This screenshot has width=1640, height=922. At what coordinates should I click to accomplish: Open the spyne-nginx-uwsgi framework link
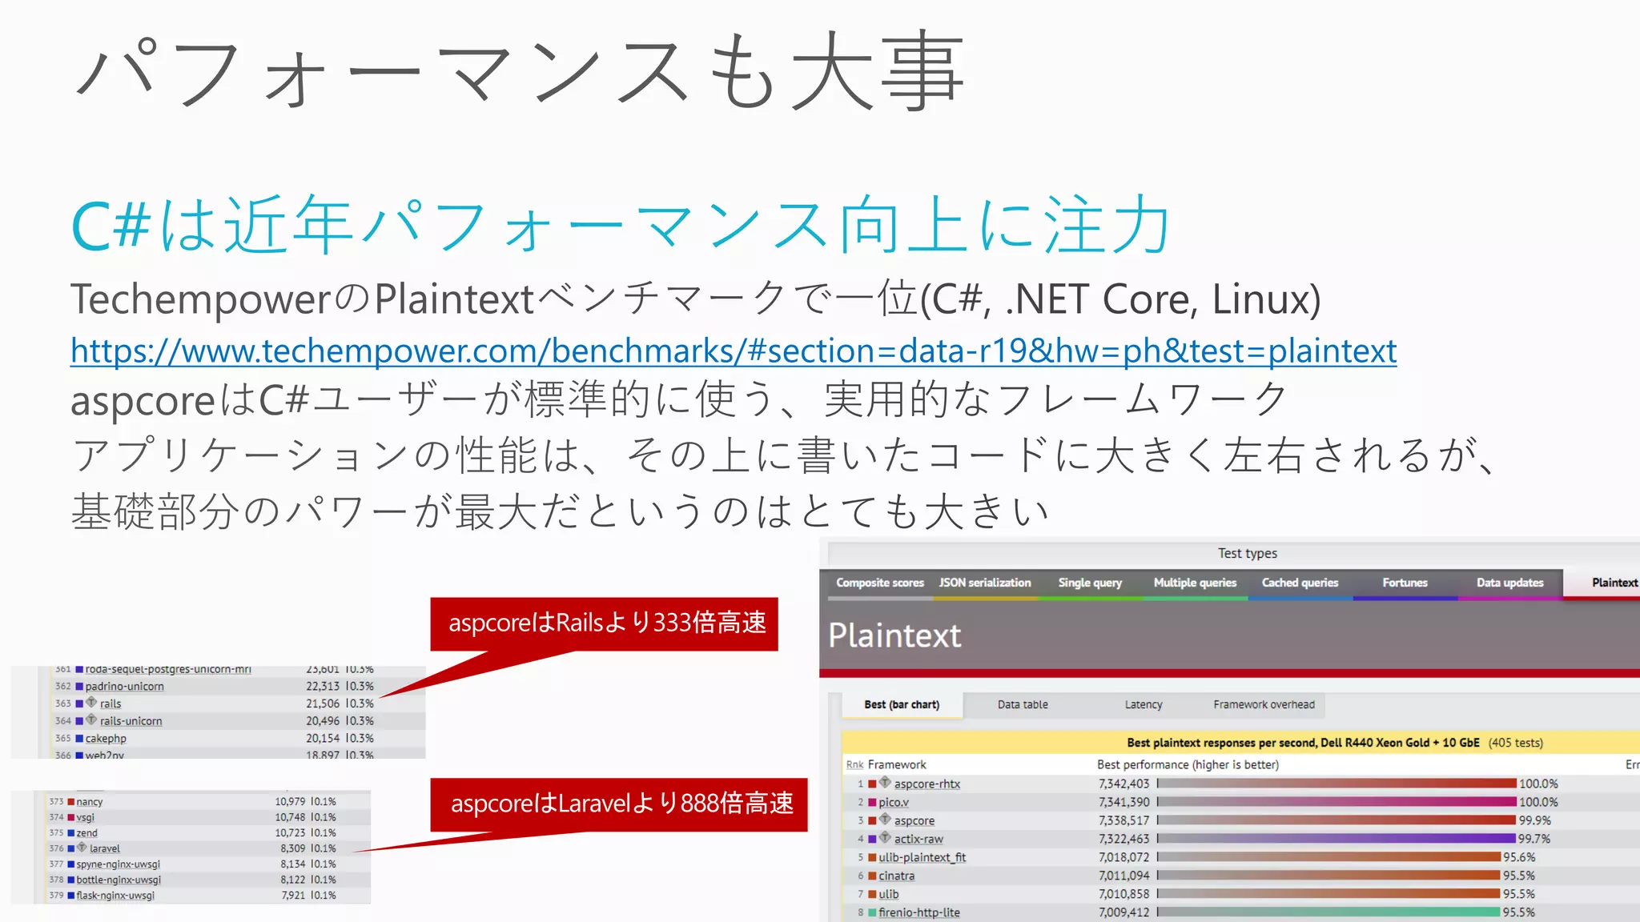pos(119,864)
